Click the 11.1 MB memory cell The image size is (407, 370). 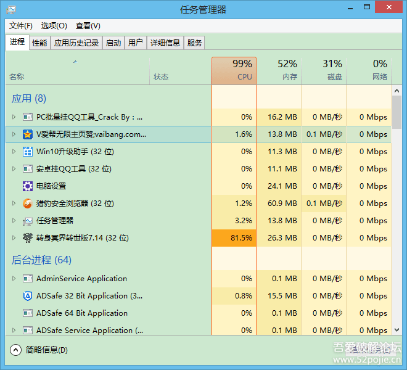tap(279, 169)
